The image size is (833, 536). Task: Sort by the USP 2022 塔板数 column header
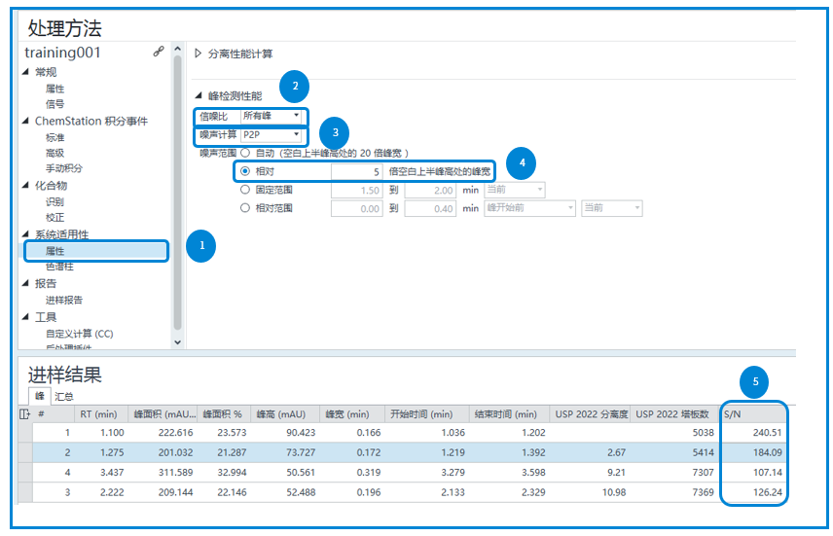[674, 413]
